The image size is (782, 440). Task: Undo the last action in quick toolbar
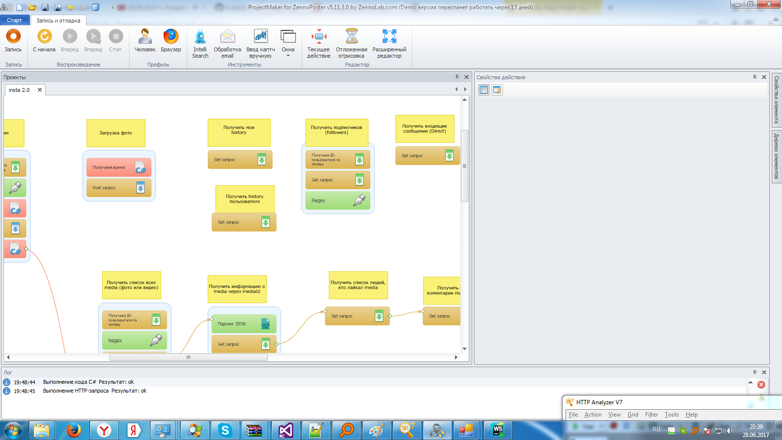tap(70, 7)
